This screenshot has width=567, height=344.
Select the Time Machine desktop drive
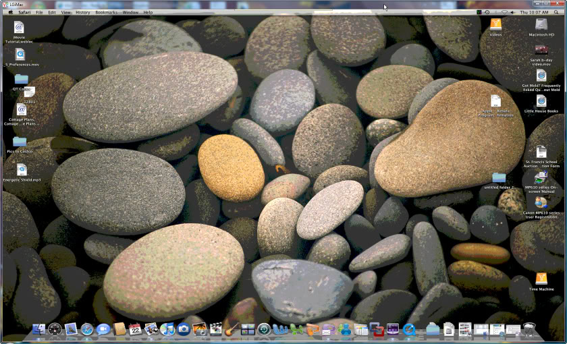point(541,279)
